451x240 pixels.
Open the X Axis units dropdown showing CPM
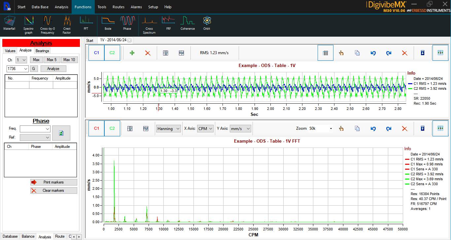(x=205, y=128)
